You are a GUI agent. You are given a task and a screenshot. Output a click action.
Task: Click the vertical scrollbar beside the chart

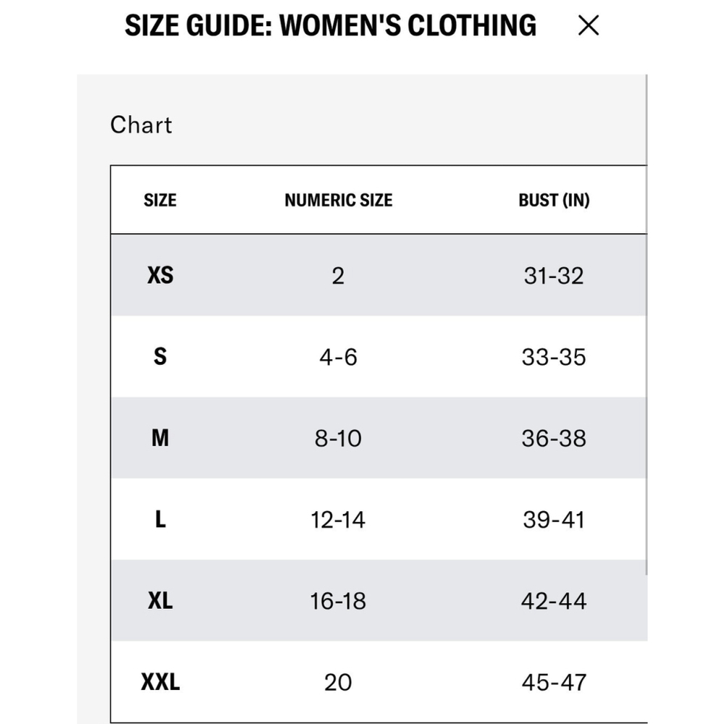pos(647,324)
